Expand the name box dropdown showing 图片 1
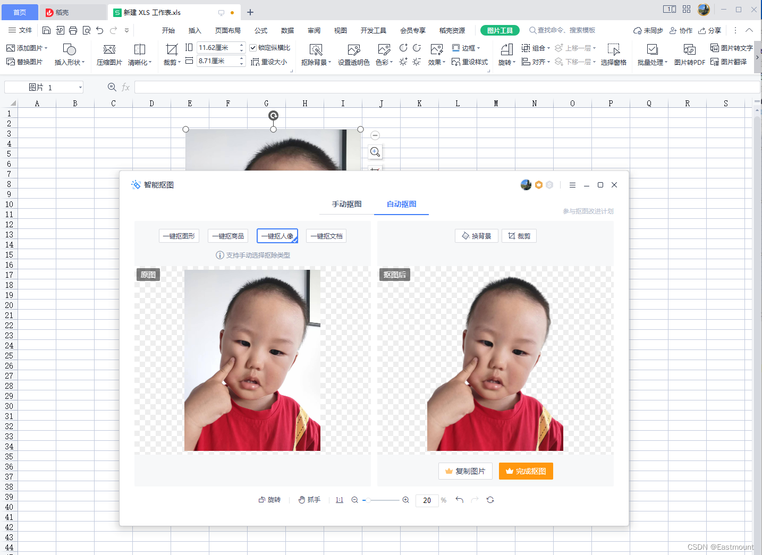The width and height of the screenshot is (762, 555). coord(80,87)
